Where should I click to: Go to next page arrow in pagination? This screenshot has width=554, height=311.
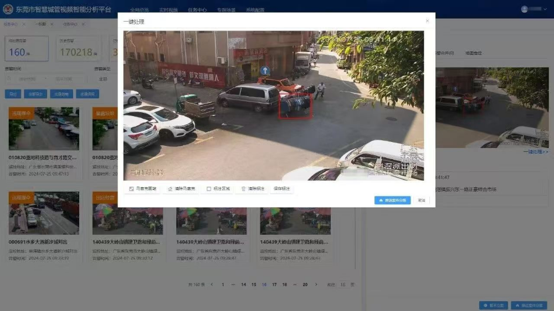316,284
